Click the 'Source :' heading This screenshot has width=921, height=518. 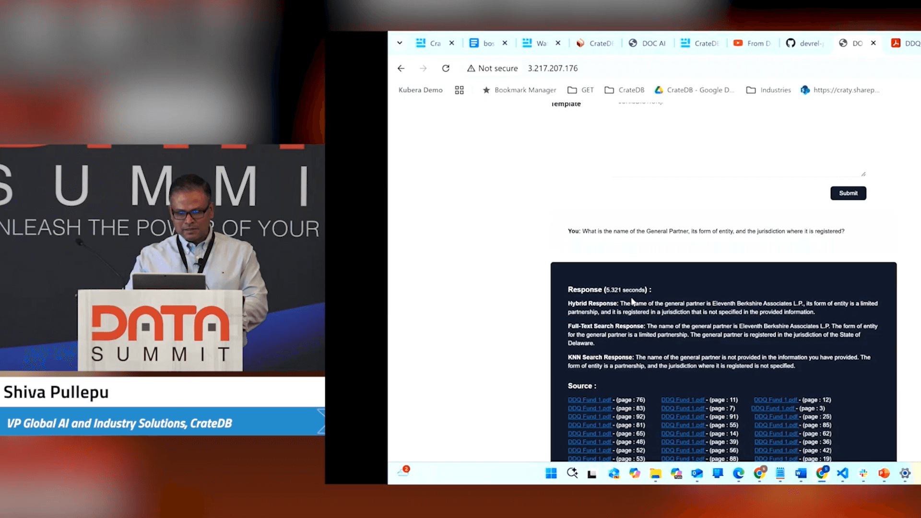coord(582,386)
